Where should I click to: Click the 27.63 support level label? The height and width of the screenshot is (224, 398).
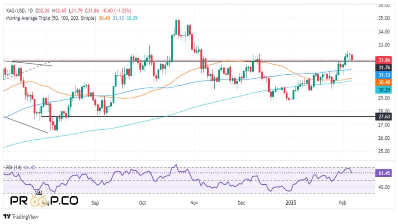click(384, 117)
